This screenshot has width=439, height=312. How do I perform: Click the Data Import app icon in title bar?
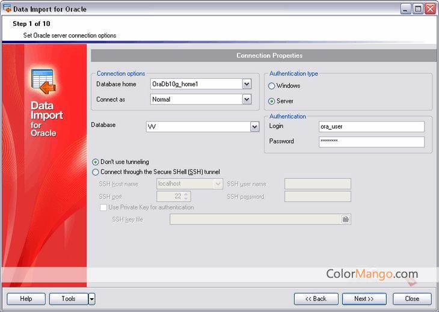pos(7,8)
